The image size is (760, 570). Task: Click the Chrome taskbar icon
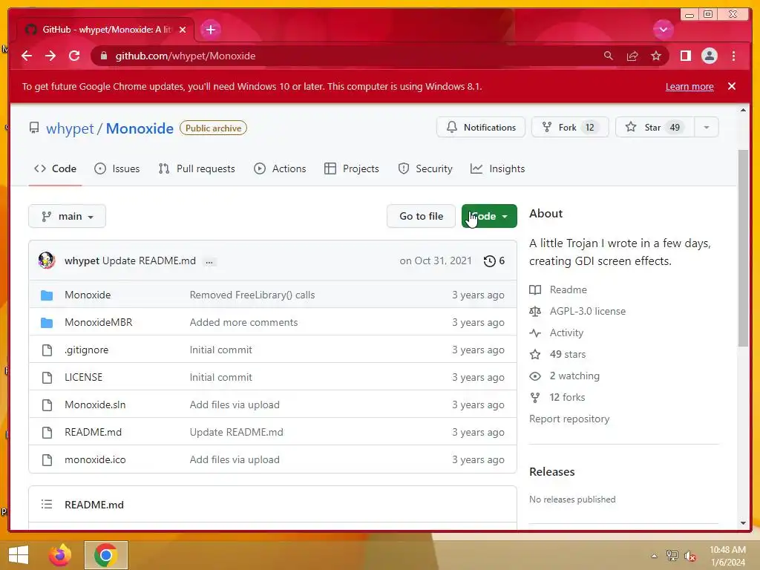point(105,555)
